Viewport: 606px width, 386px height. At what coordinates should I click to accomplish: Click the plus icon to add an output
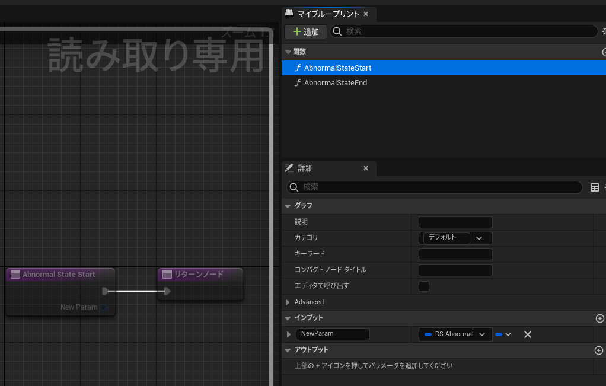click(599, 350)
